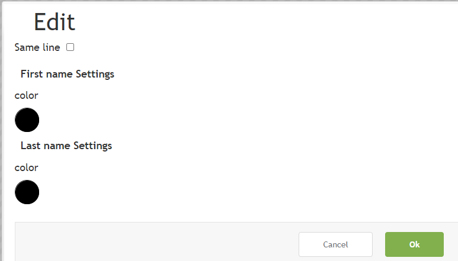Image resolution: width=458 pixels, height=261 pixels.
Task: Choose the black circle below Last name Settings
Action: pos(27,192)
